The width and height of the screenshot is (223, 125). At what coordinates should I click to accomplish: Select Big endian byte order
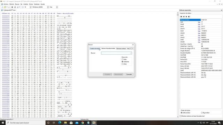pyautogui.click(x=205, y=112)
